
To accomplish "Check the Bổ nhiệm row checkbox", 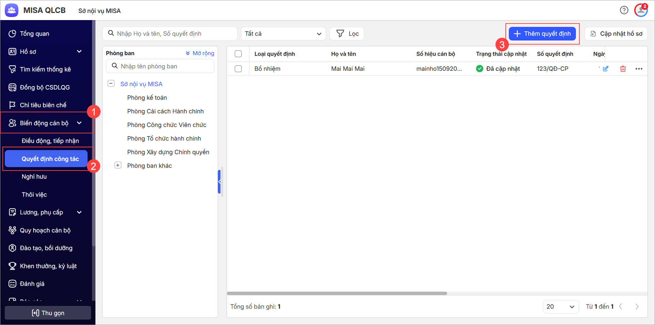I will (x=238, y=69).
